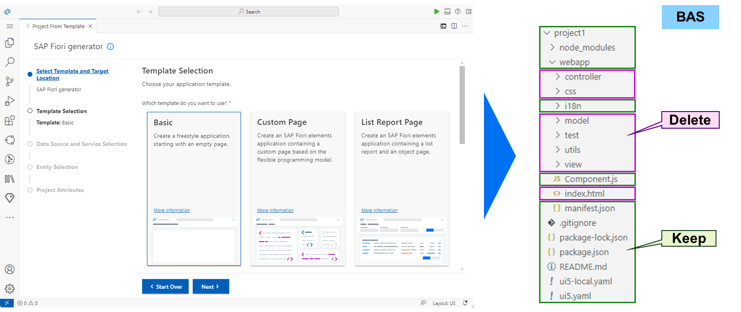Viewport: 741px width, 312px height.
Task: Open the customize layout icon
Action: click(x=469, y=12)
